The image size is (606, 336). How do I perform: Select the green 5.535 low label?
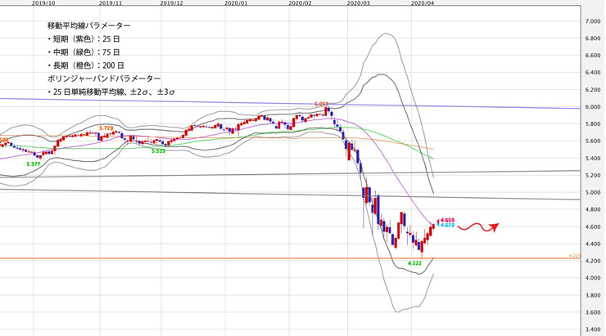158,151
